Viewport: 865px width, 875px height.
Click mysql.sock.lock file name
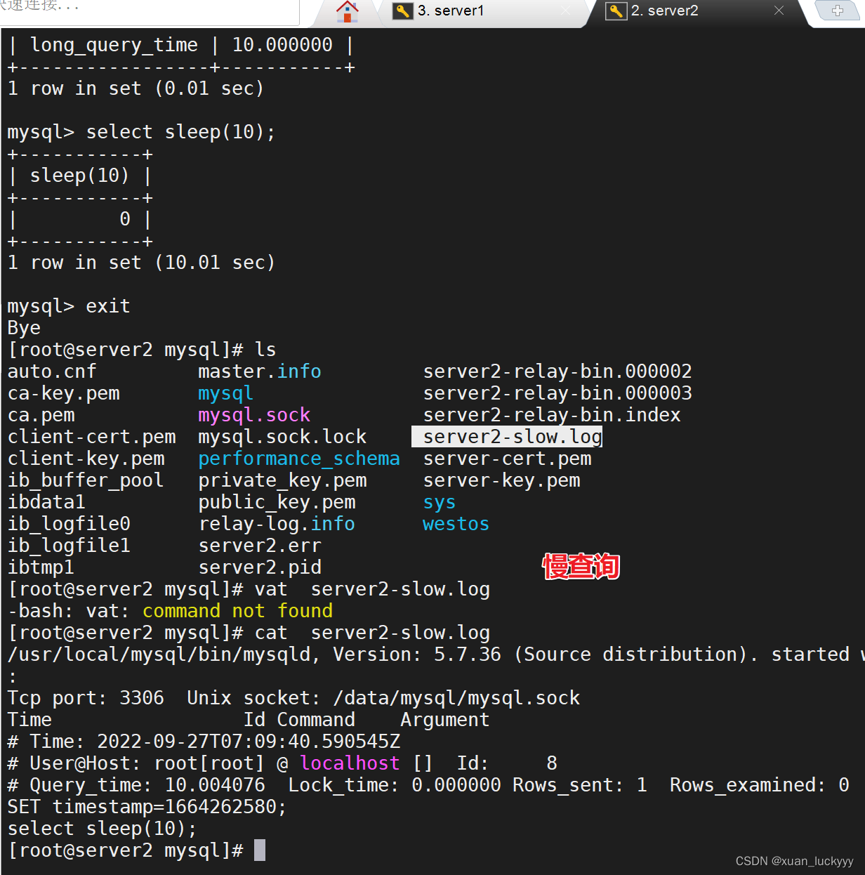282,437
